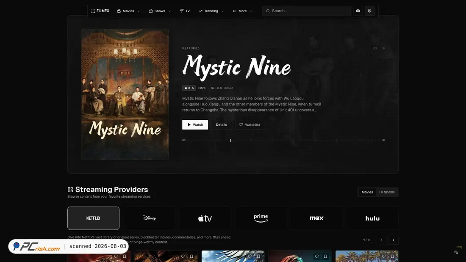Switch to the TV Shows tab

[x=386, y=192]
